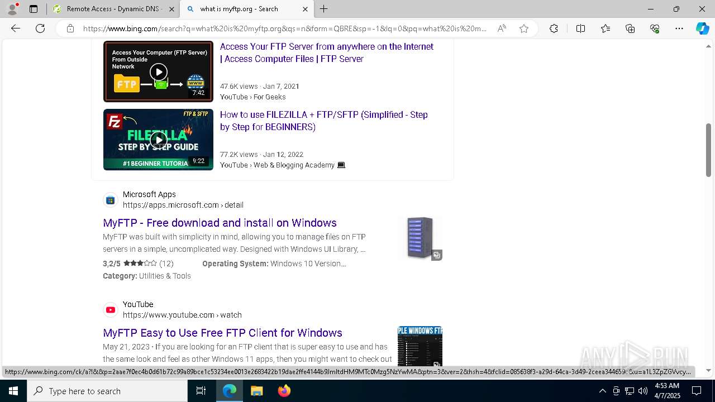This screenshot has width=715, height=402.
Task: Open Favorites list icon
Action: (x=606, y=28)
